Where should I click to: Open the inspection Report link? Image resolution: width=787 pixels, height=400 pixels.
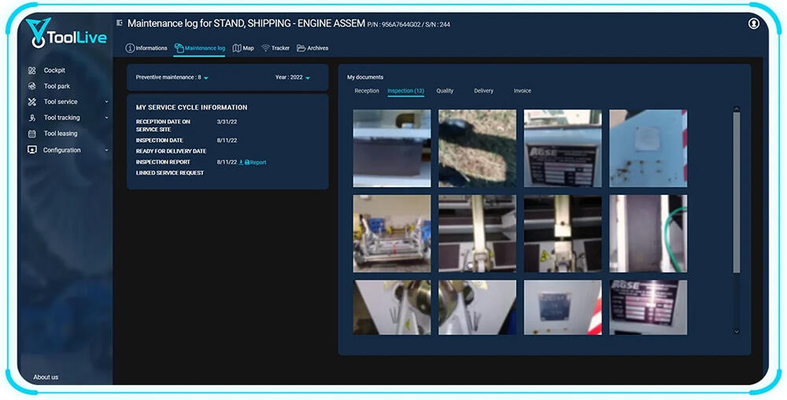tap(257, 163)
